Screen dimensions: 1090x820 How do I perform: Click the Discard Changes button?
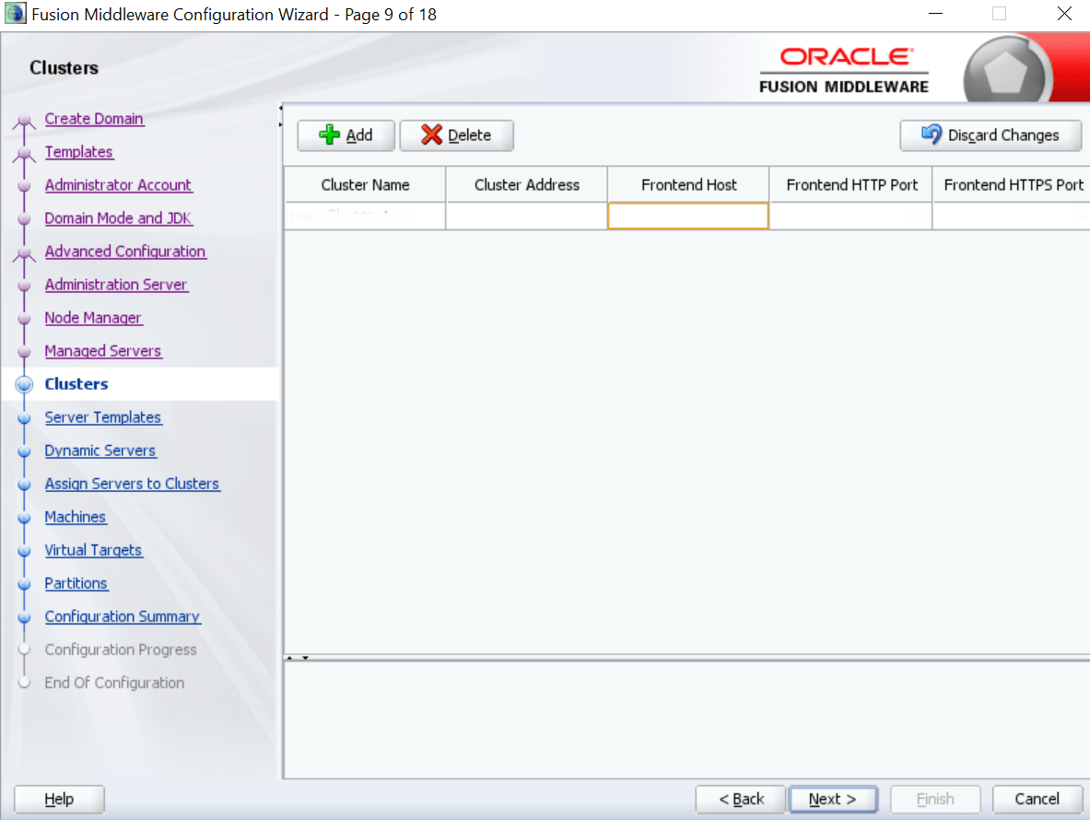click(x=990, y=135)
